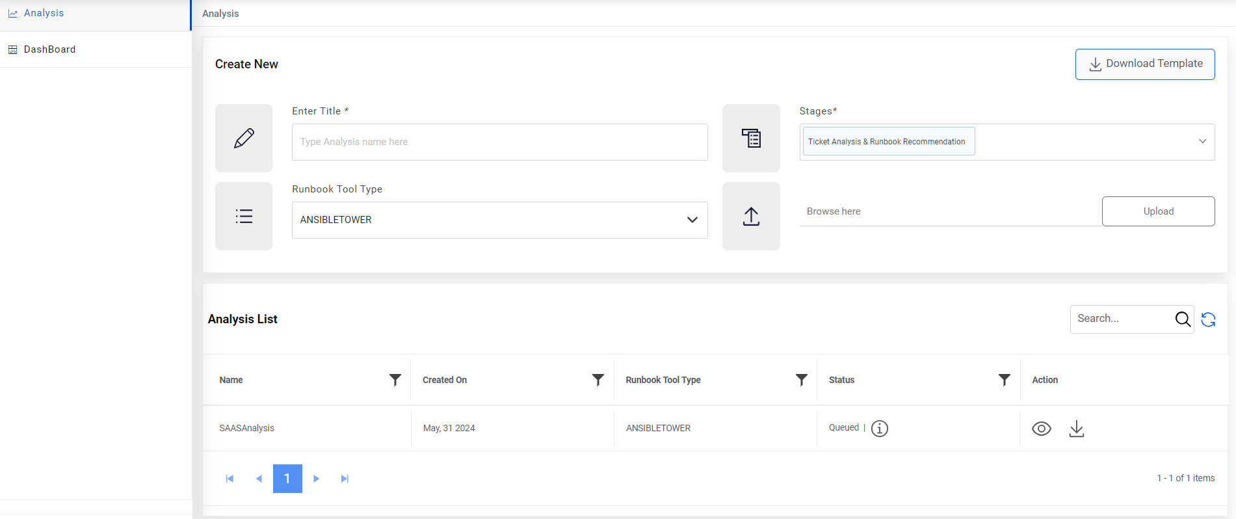The image size is (1236, 519).
Task: Open Analysis in the sidebar
Action: tap(44, 13)
